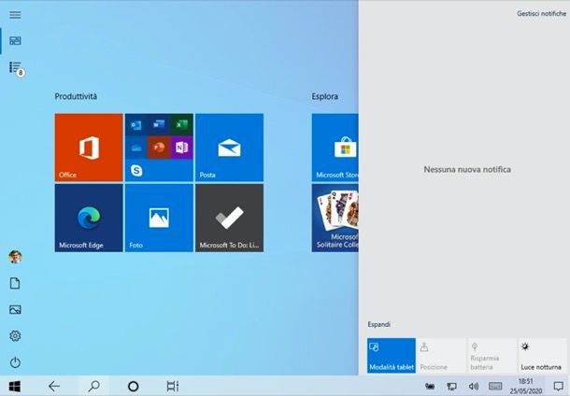Open the Documents folder icon

click(15, 283)
